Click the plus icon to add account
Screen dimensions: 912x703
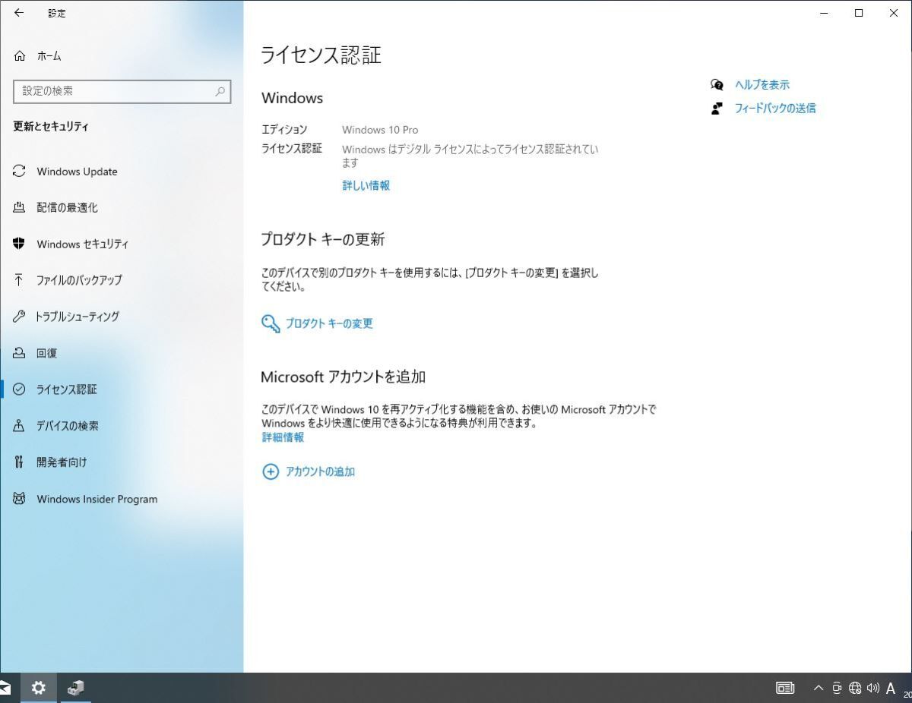[271, 471]
